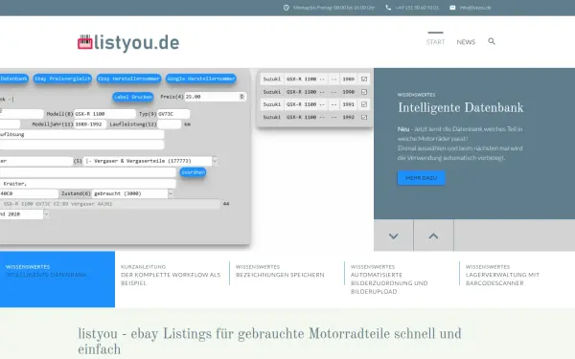
Task: Adjust the Preis stepper arrows
Action: (241, 97)
